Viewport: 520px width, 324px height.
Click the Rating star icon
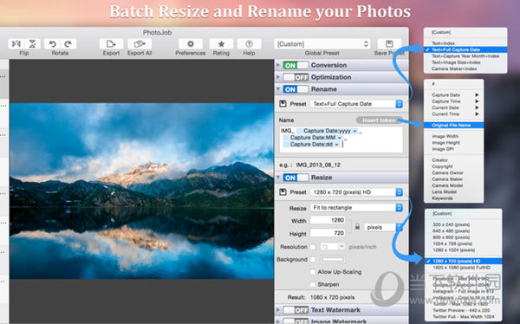point(221,44)
